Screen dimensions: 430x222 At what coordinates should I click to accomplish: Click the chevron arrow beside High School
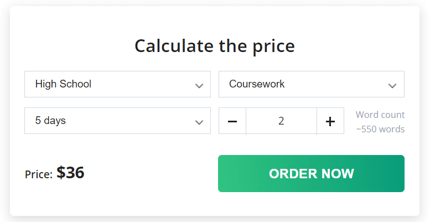(x=199, y=86)
